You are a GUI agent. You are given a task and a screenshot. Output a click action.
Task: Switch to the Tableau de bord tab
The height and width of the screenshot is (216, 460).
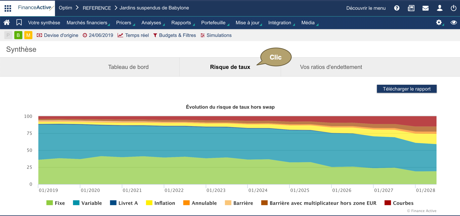pyautogui.click(x=128, y=67)
